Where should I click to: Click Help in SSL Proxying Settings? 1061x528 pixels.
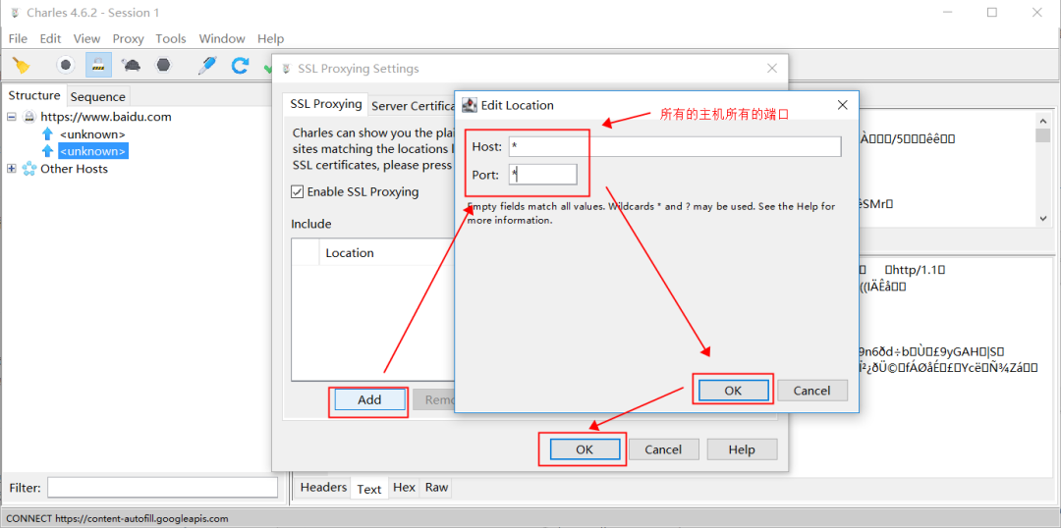pos(743,449)
